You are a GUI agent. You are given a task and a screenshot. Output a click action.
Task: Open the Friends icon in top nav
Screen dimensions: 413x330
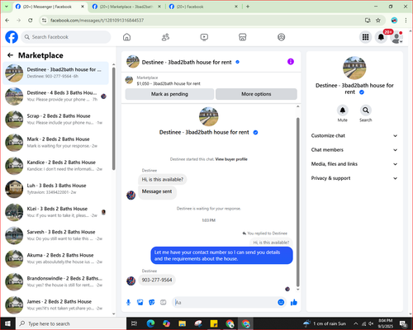click(165, 37)
